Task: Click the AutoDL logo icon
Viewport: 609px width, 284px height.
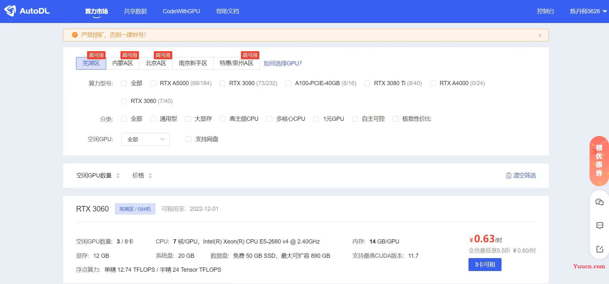Action: click(x=10, y=11)
